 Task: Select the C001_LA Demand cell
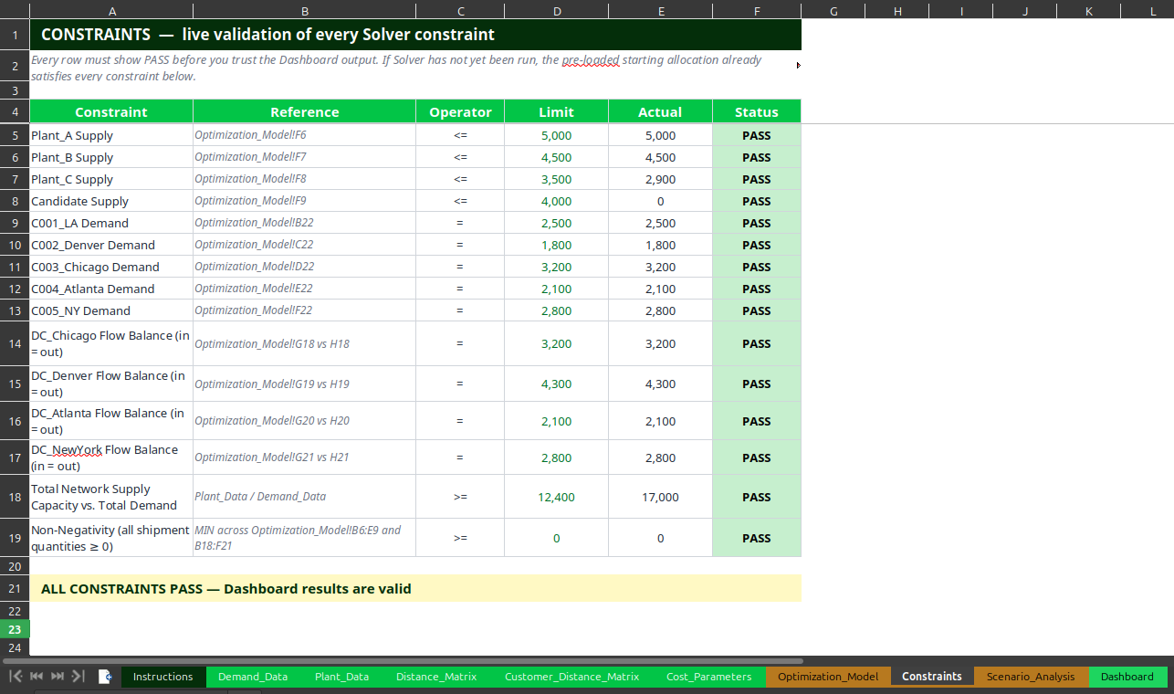coord(111,223)
